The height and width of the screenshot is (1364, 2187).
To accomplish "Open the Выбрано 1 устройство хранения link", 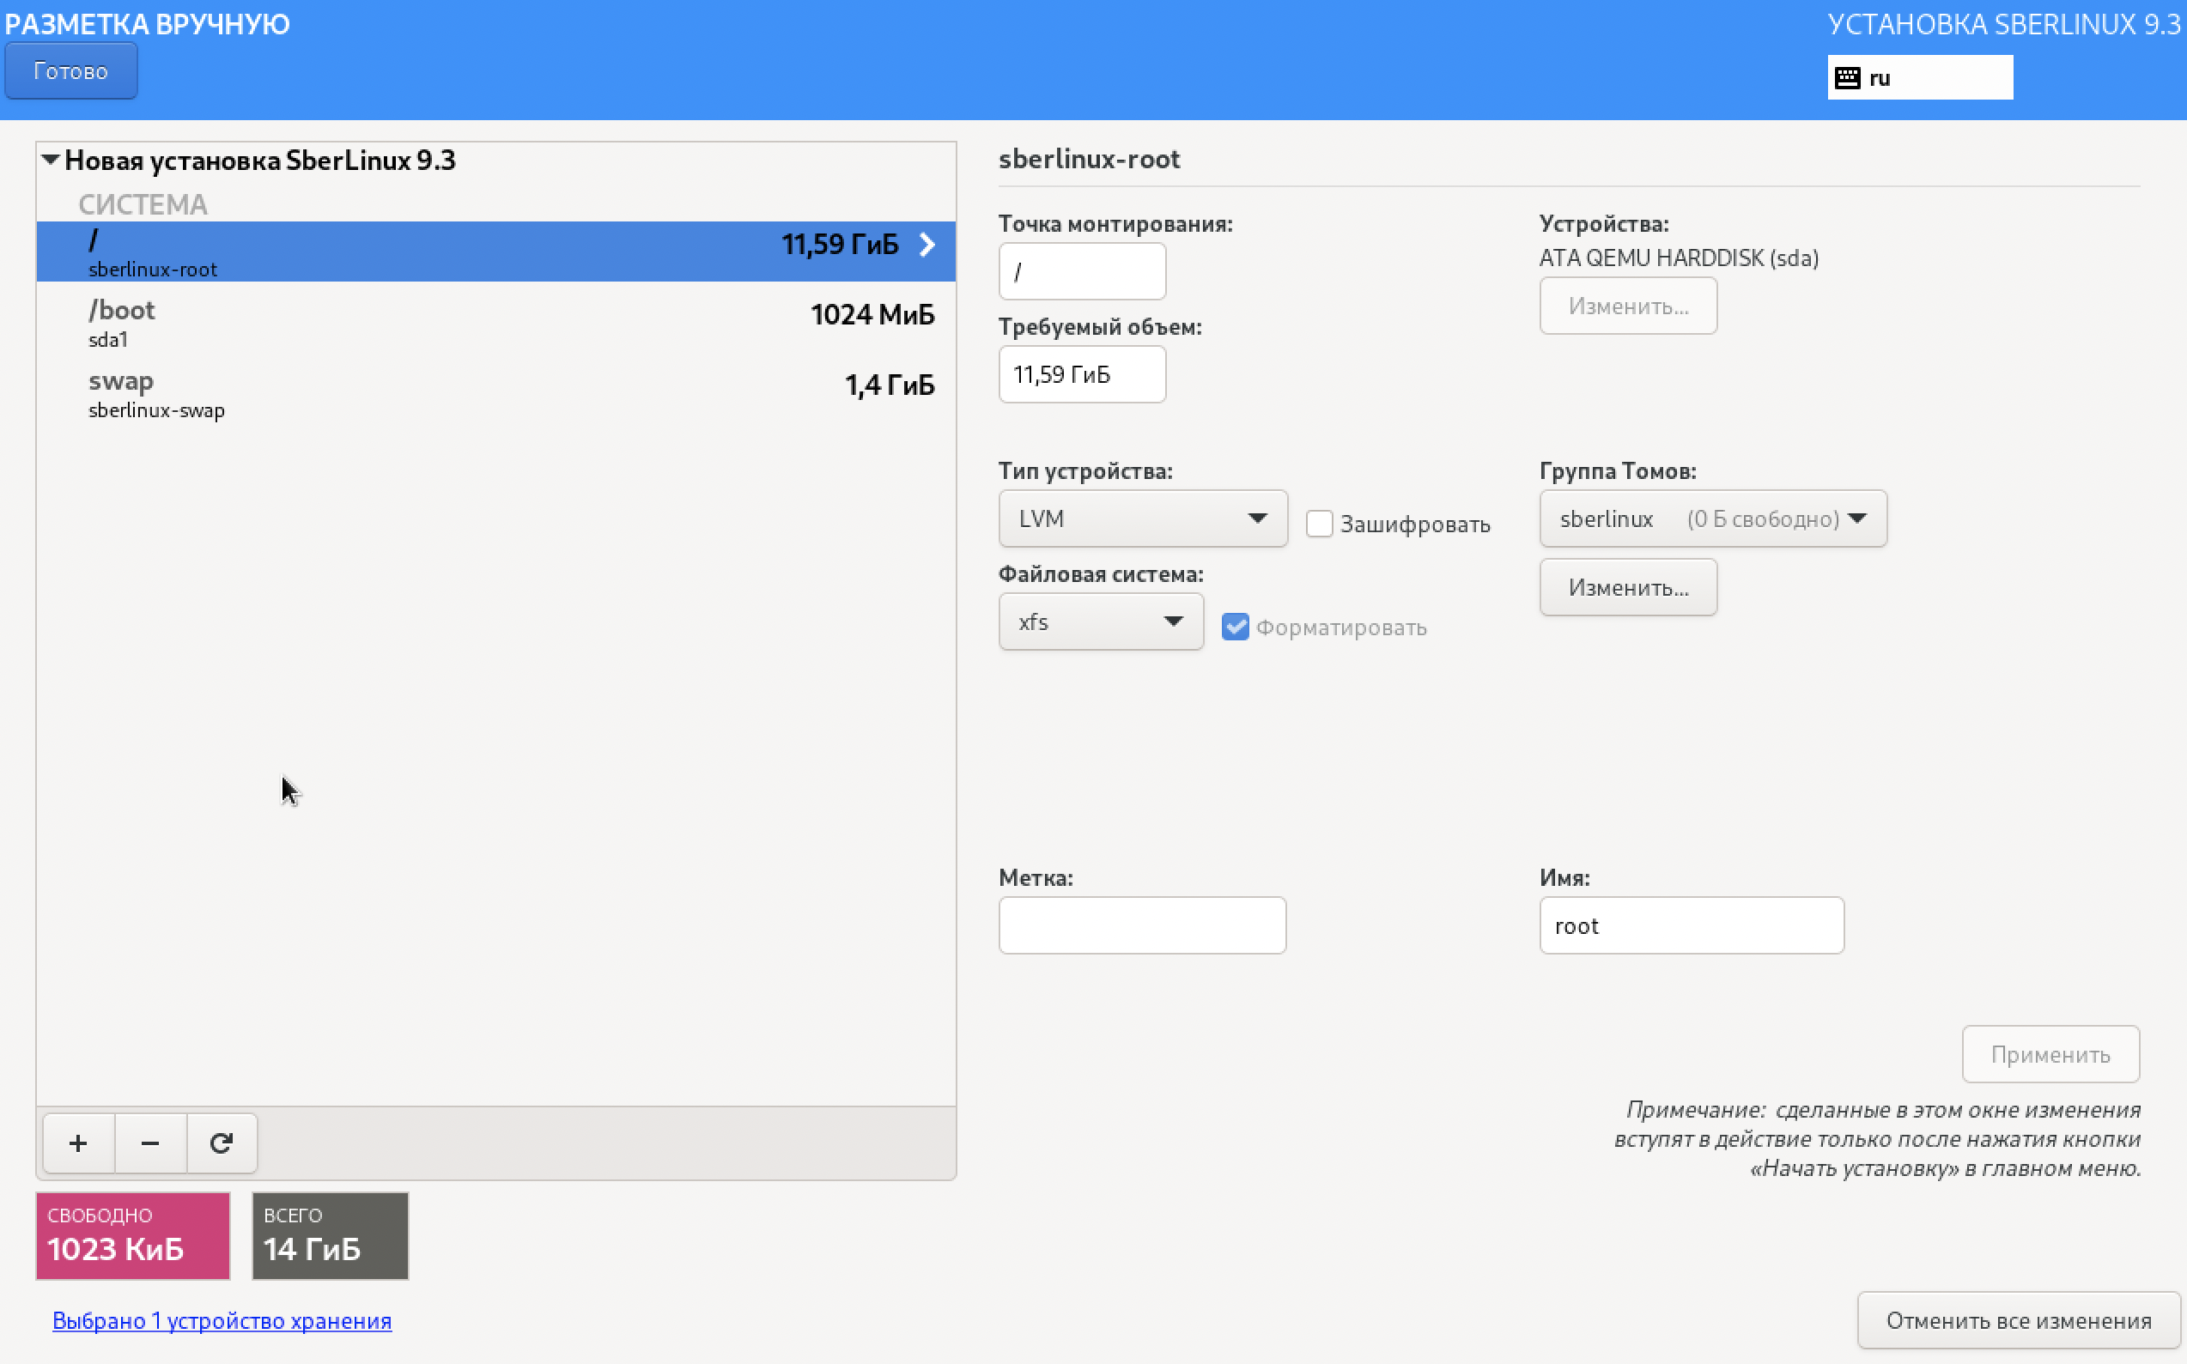I will (x=222, y=1321).
